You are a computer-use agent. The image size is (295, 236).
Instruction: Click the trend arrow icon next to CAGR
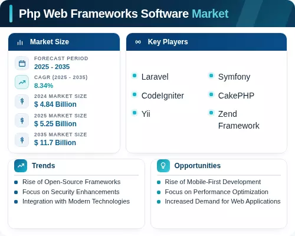tap(22, 82)
